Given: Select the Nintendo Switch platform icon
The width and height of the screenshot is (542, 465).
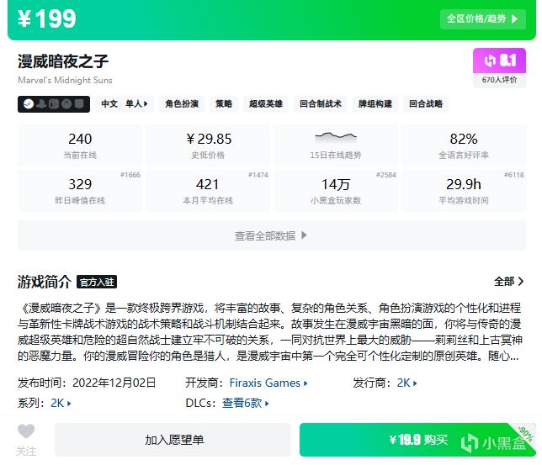Looking at the screenshot, I should click(x=54, y=104).
